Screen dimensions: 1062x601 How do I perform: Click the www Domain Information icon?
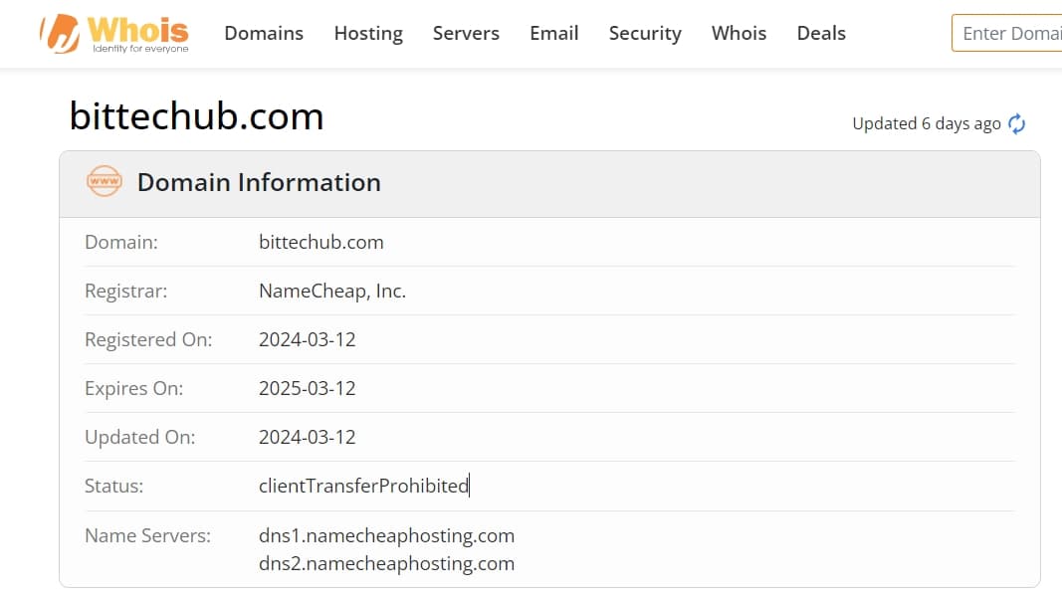pyautogui.click(x=105, y=181)
